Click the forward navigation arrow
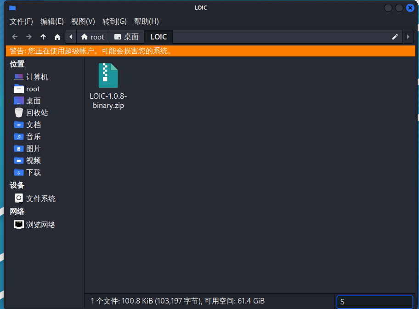Screen dimensions: 419x309 point(28,37)
